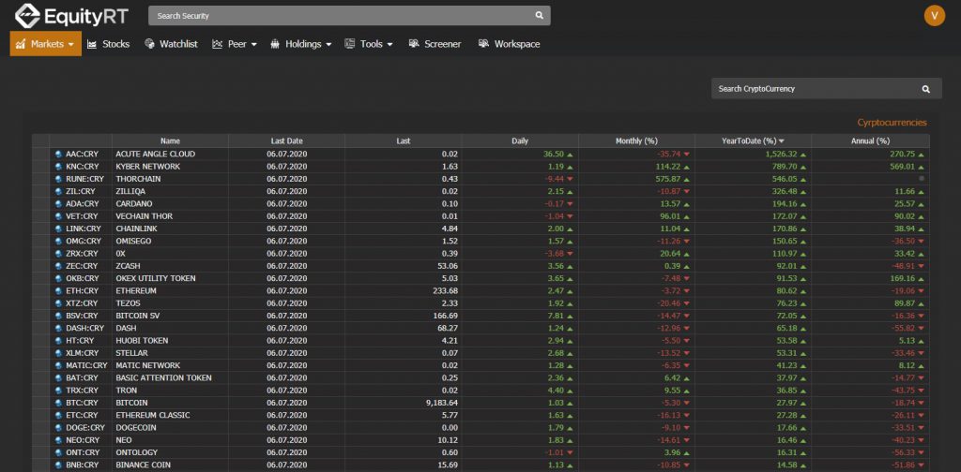Click the globe icon for KNC:CRY

[58, 167]
